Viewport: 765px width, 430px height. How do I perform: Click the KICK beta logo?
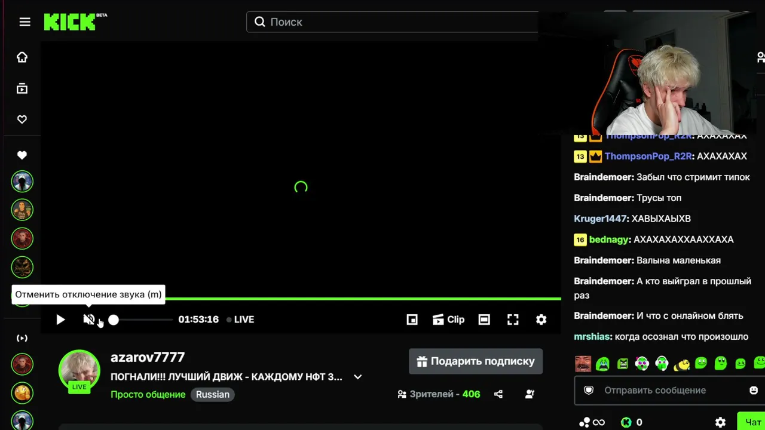(x=75, y=21)
